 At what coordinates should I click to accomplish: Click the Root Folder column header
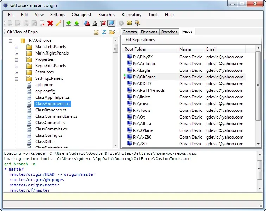coord(135,49)
